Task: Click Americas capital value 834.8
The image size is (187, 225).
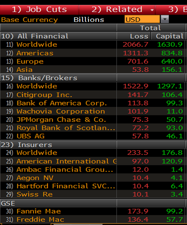Action: pyautogui.click(x=172, y=53)
